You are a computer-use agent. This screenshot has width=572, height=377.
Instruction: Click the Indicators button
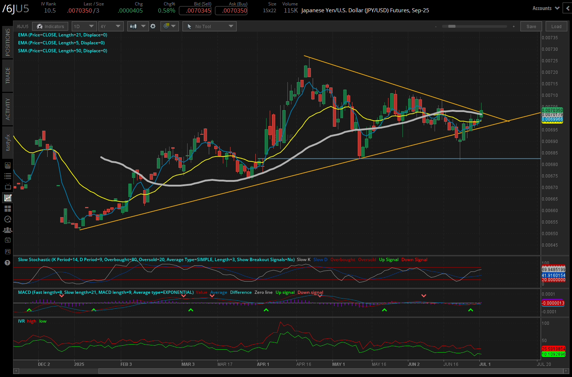[50, 26]
